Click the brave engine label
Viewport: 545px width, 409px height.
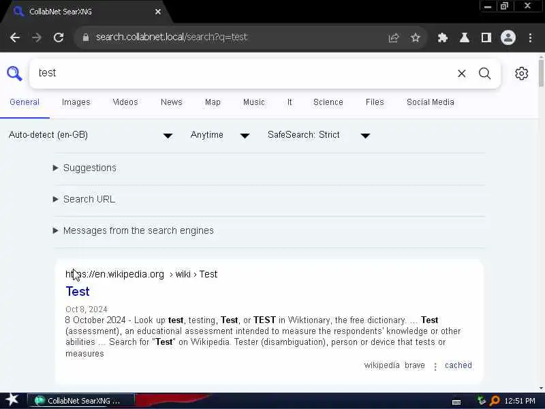pyautogui.click(x=415, y=365)
